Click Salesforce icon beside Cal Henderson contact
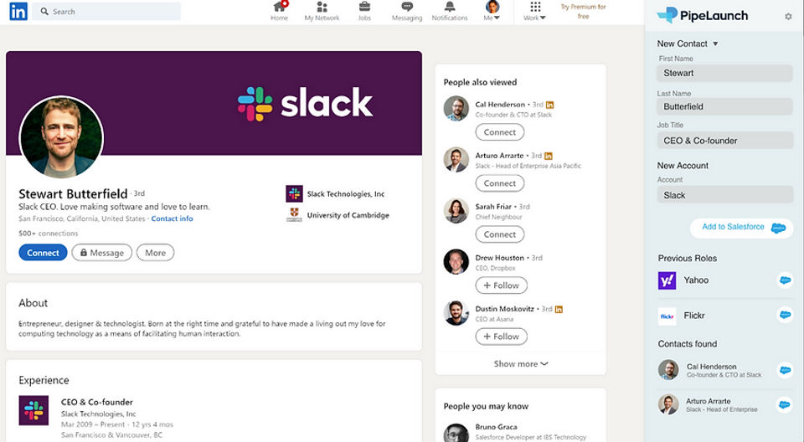 (x=786, y=370)
